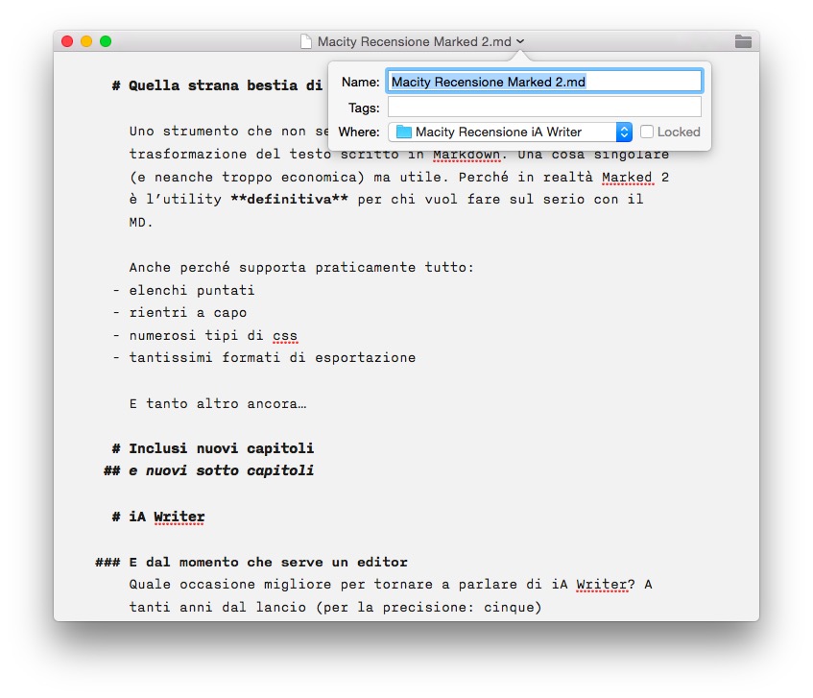
Task: Click the underlined word 'css'
Action: (285, 335)
